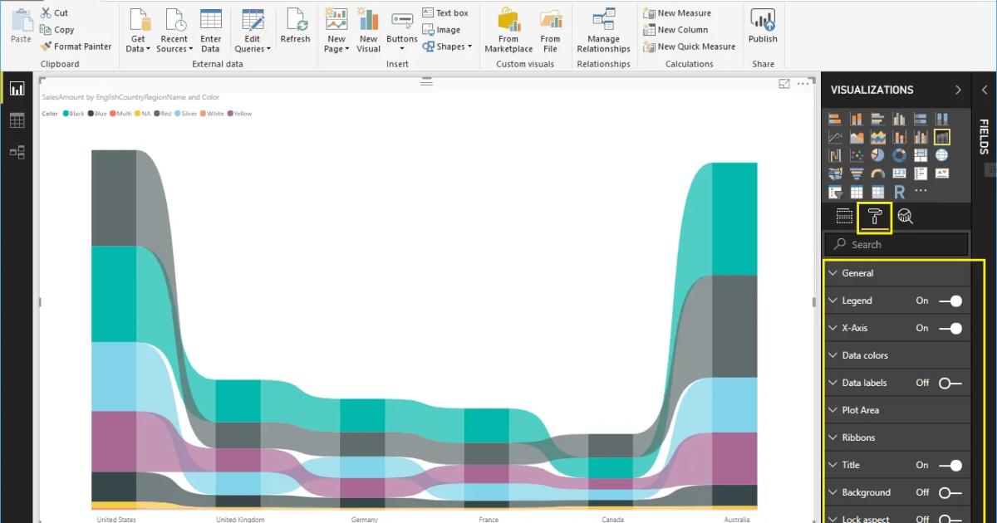Import more custom visuals via ellipsis

tap(921, 191)
